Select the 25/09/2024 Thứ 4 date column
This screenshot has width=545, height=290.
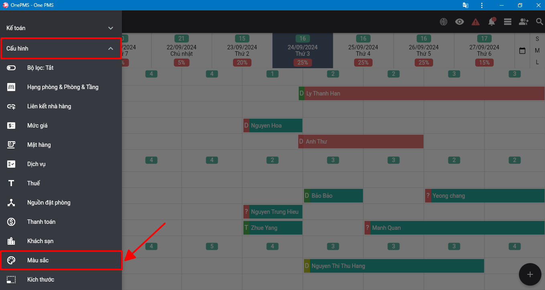tap(363, 51)
